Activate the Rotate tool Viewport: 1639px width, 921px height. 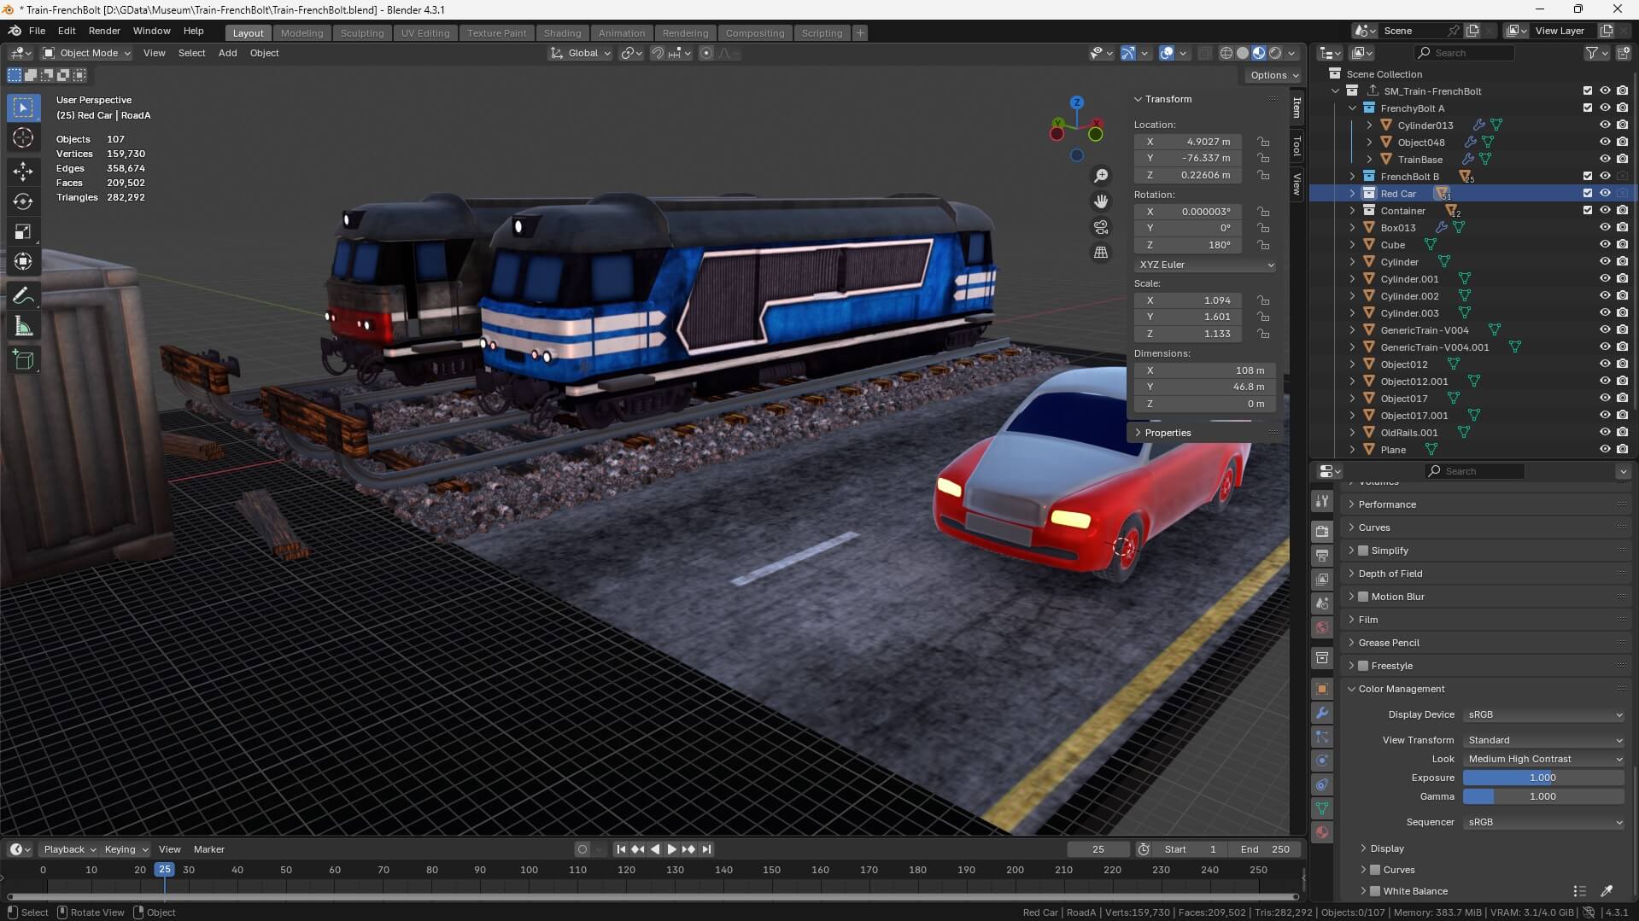(x=23, y=201)
